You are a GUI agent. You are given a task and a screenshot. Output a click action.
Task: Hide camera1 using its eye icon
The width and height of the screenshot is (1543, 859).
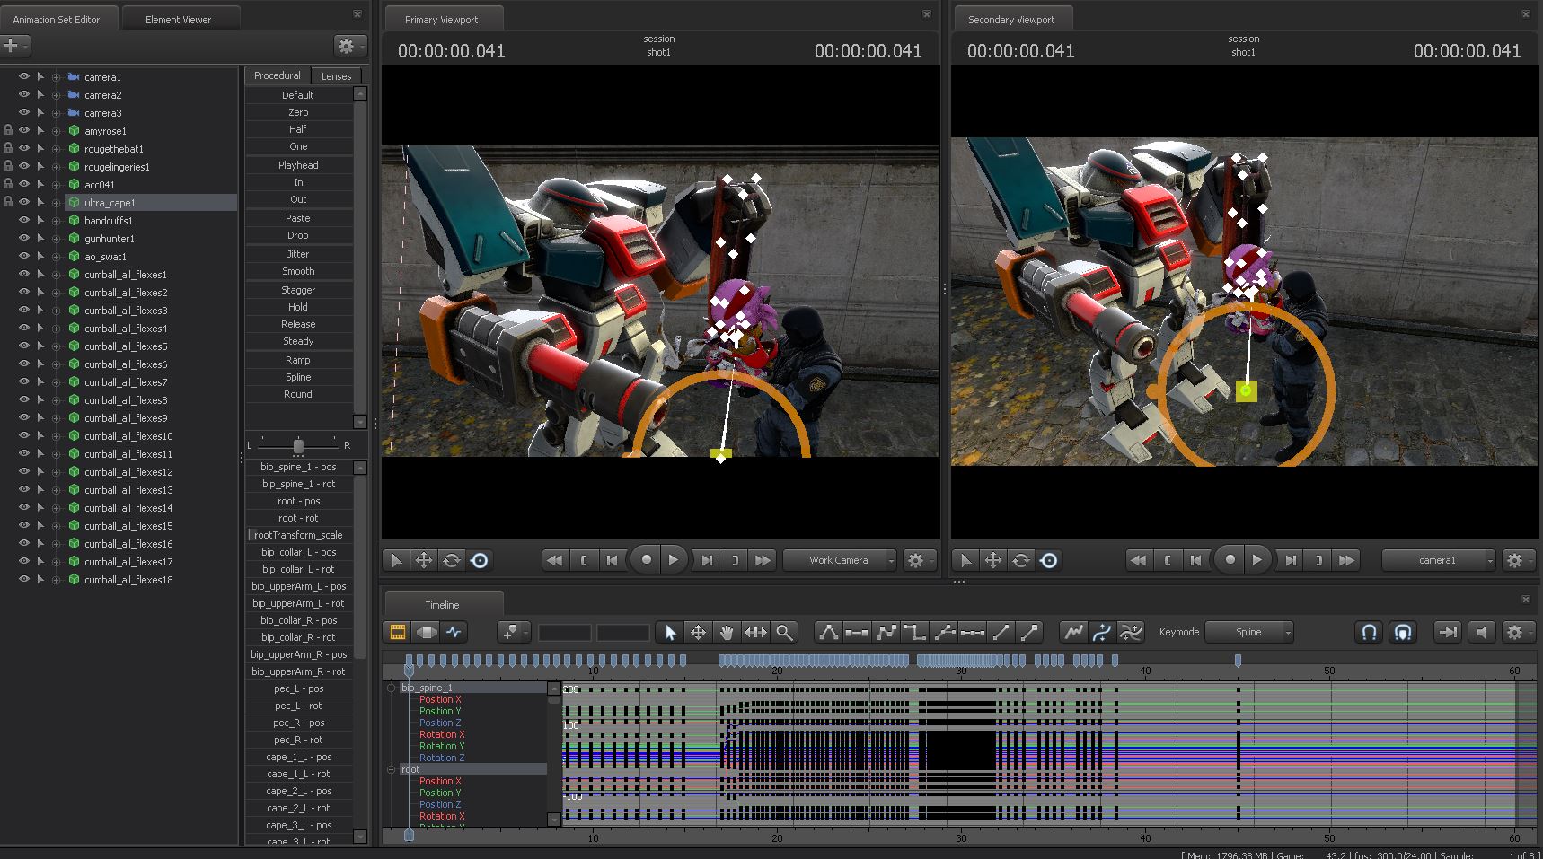click(x=24, y=77)
